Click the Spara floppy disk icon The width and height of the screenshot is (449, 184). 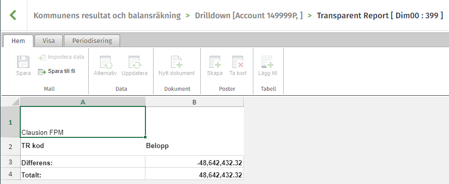[23, 62]
